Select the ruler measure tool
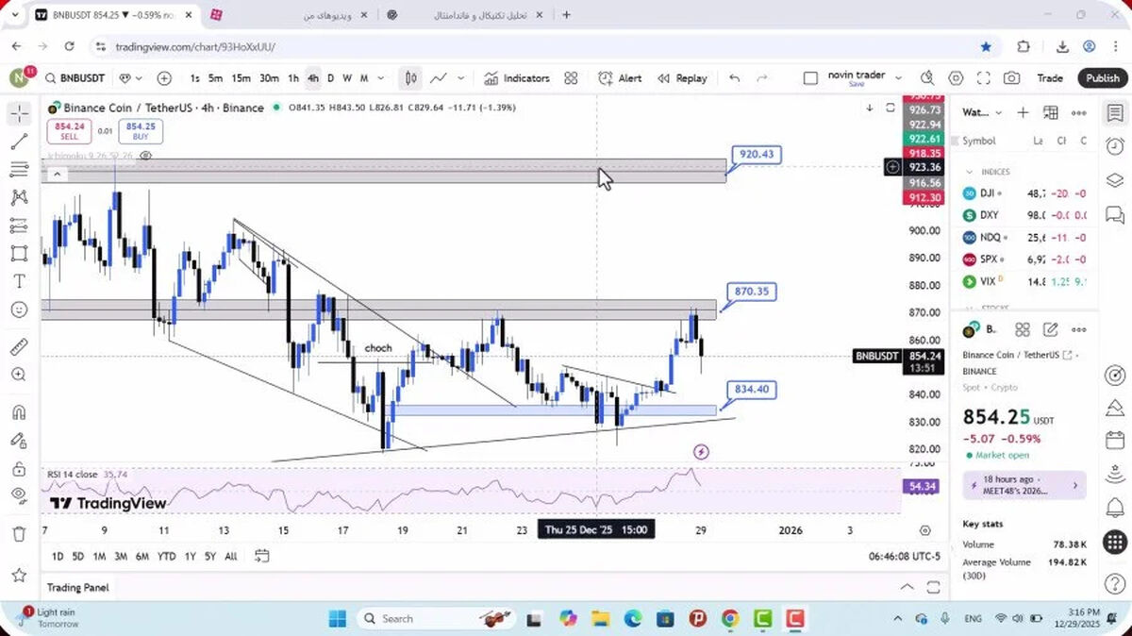Screen dimensions: 1132x636 (x=19, y=346)
